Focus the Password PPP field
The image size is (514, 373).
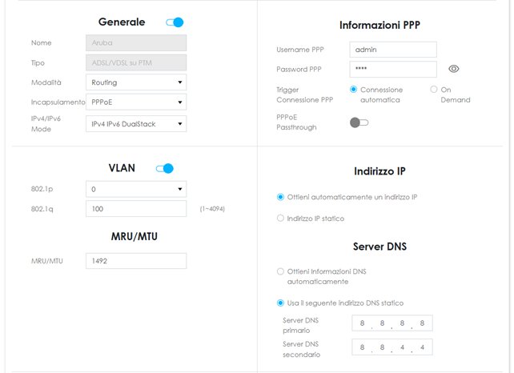[393, 70]
